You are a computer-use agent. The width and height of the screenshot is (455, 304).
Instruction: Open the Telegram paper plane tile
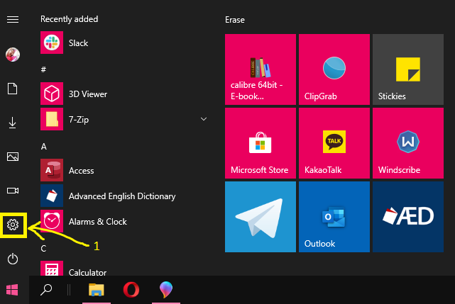tap(261, 217)
